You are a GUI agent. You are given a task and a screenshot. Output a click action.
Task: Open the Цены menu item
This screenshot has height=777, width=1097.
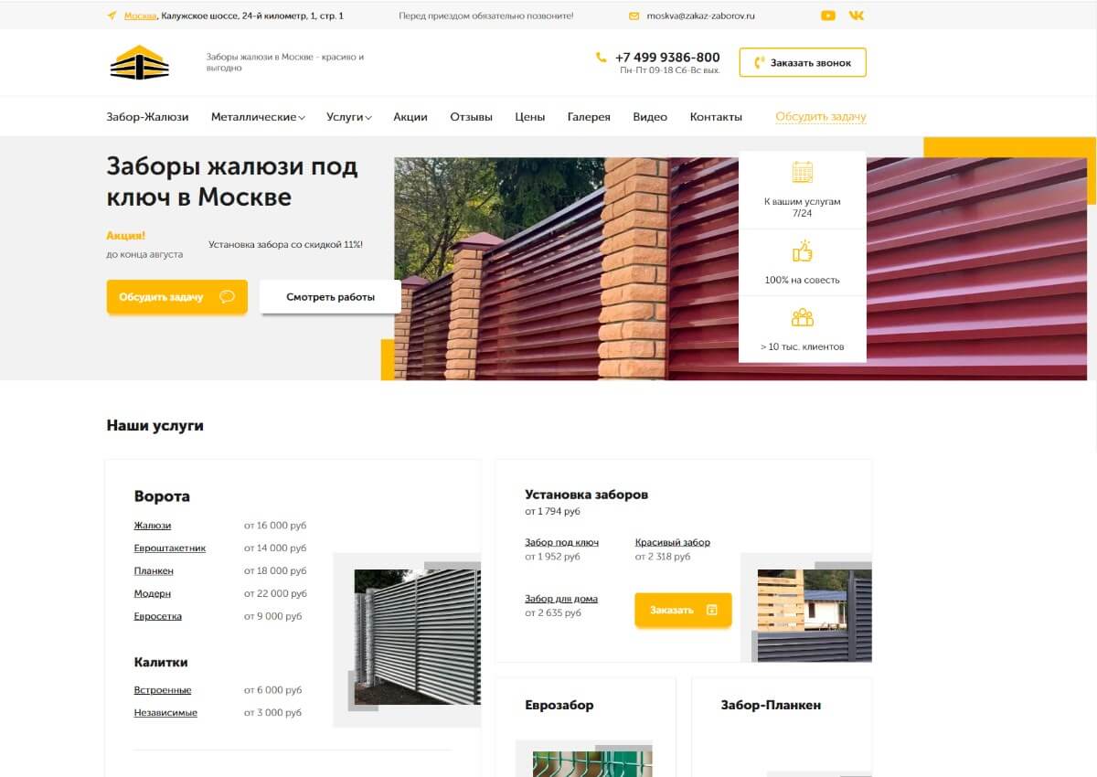pyautogui.click(x=529, y=117)
